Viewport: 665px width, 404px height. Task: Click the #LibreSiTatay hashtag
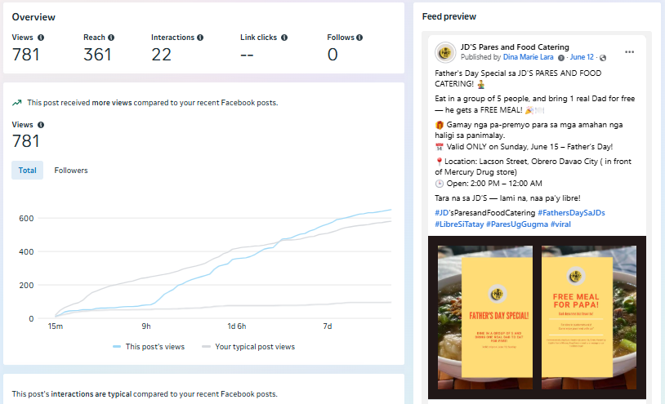tap(459, 224)
